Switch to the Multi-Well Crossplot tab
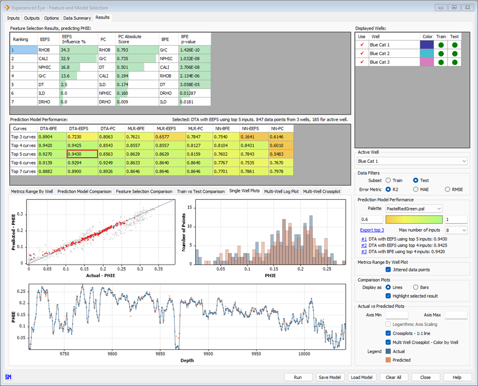This screenshot has height=386, width=478. [x=321, y=191]
